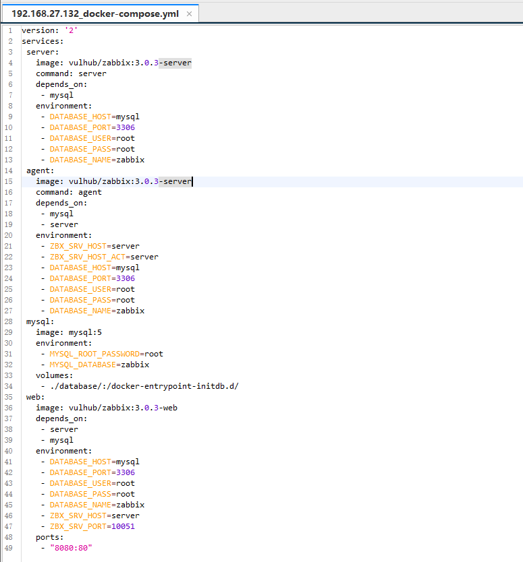Viewport: 523px width, 562px height.
Task: Click on "mysql:" service key at line 28
Action: tap(40, 321)
